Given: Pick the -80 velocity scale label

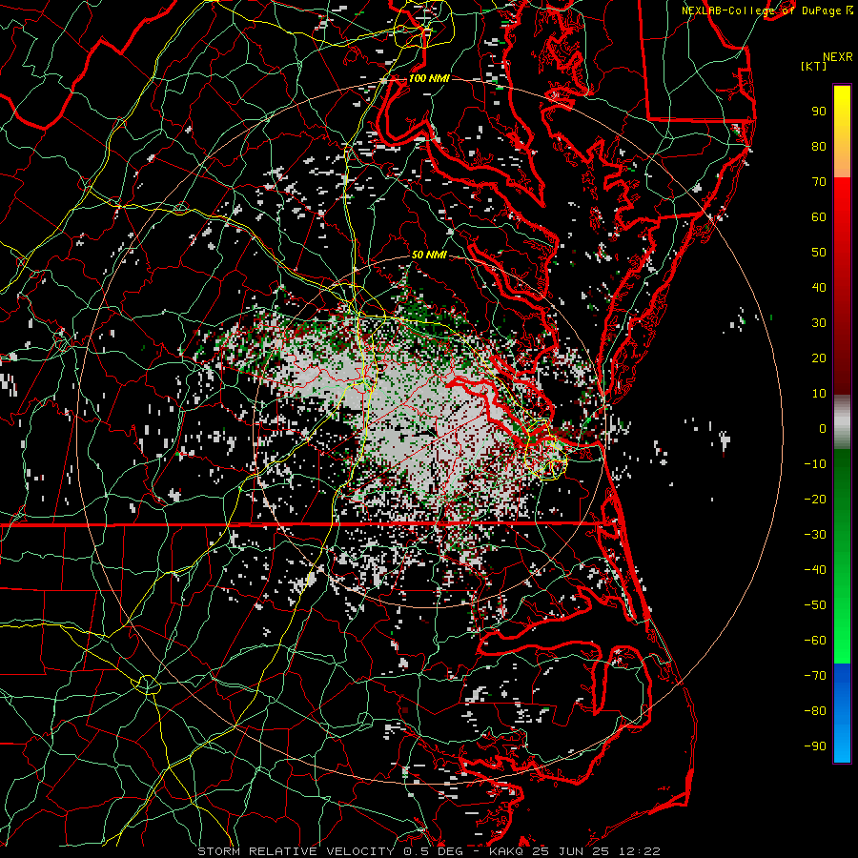Looking at the screenshot, I should (815, 711).
